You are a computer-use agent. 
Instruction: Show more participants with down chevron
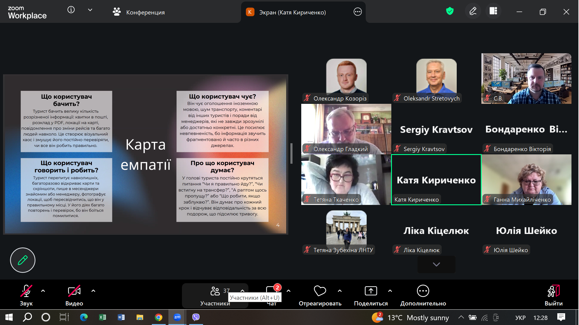[437, 265]
